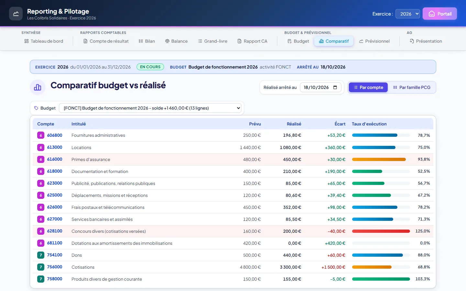This screenshot has width=466, height=291.
Task: Open account 613000 link
Action: [x=55, y=147]
